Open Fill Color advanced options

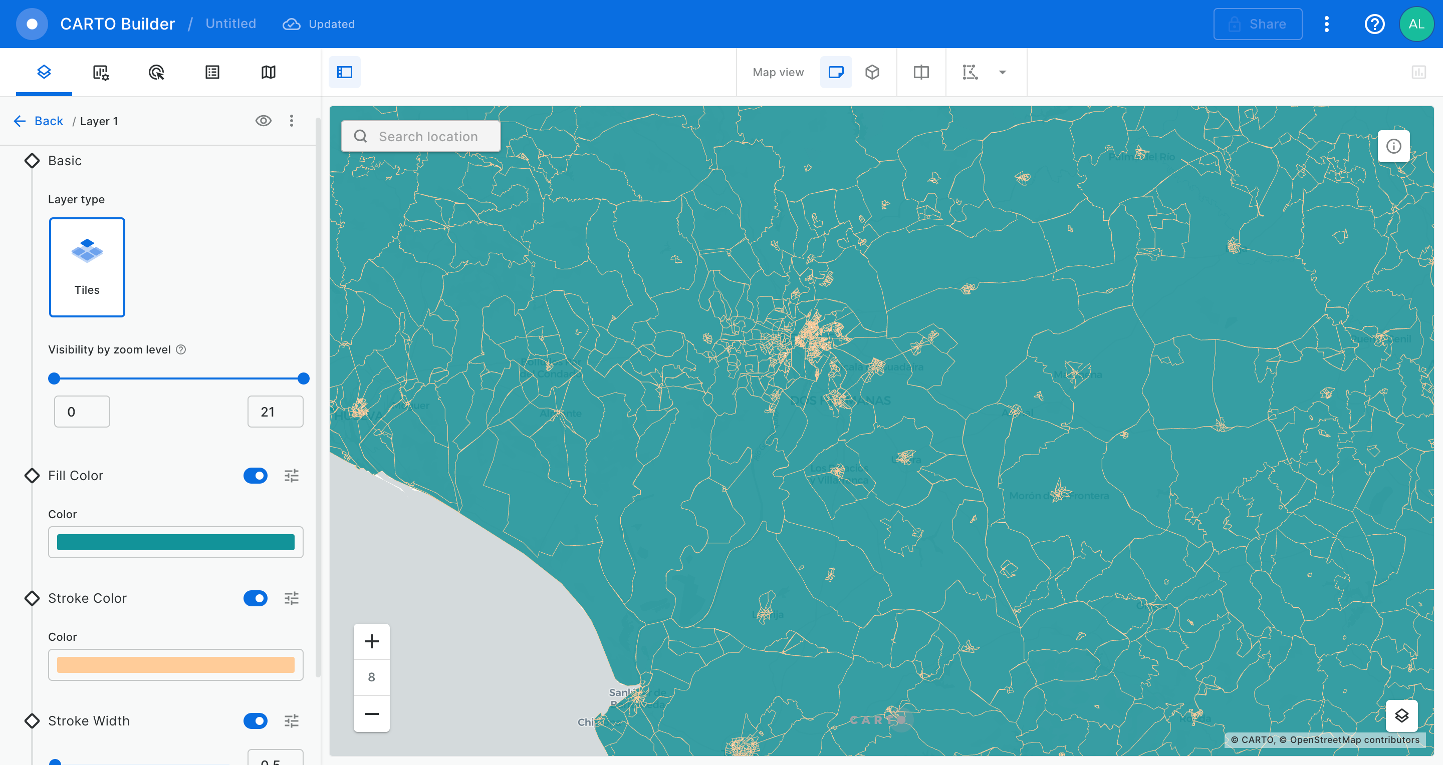click(x=291, y=476)
